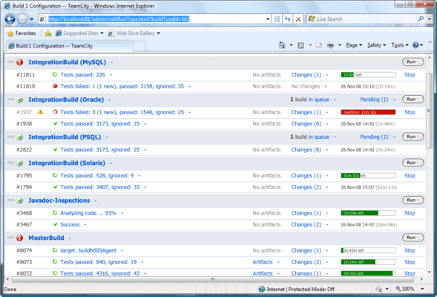
Task: Click progress bar of build #1795
Action: 368,176
